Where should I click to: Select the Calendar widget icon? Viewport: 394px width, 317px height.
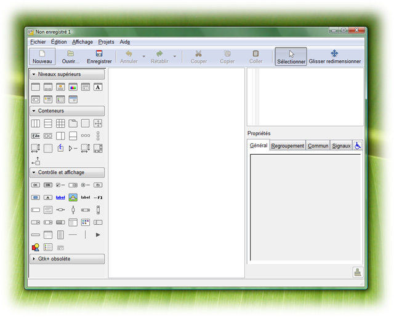(x=48, y=235)
